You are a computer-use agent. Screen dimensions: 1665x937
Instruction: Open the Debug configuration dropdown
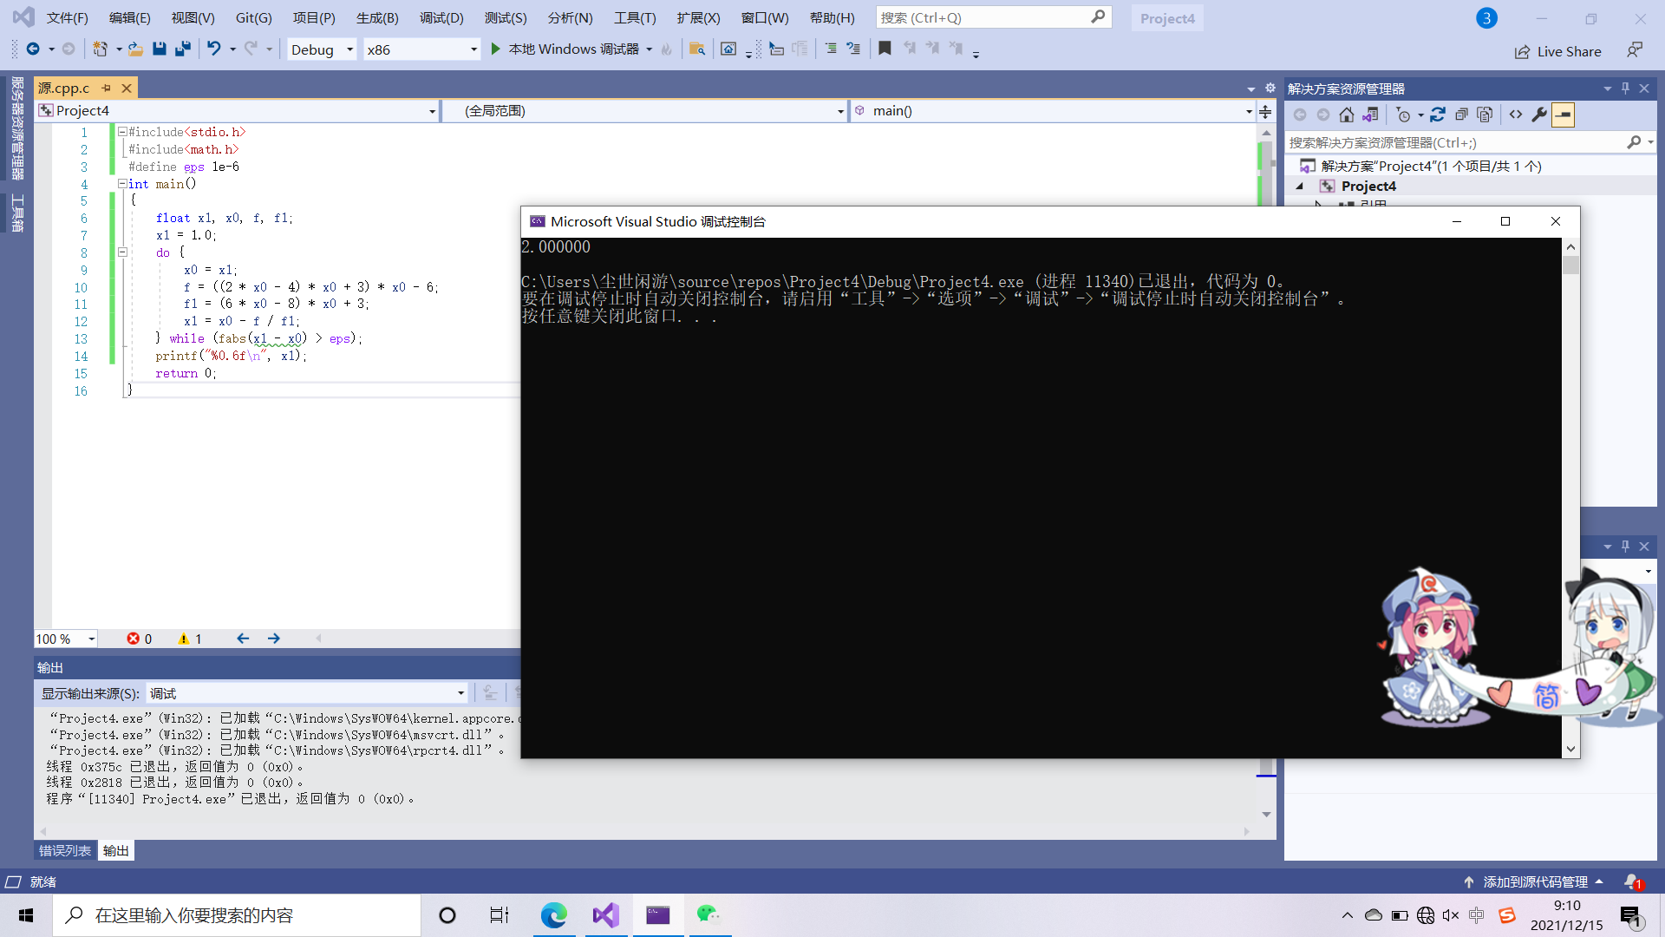pos(349,49)
